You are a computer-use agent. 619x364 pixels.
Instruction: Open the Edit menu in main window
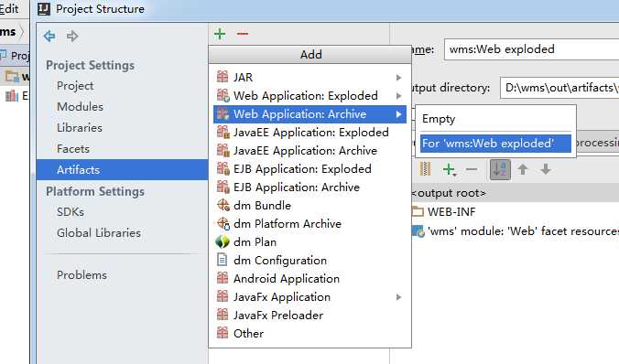(9, 8)
